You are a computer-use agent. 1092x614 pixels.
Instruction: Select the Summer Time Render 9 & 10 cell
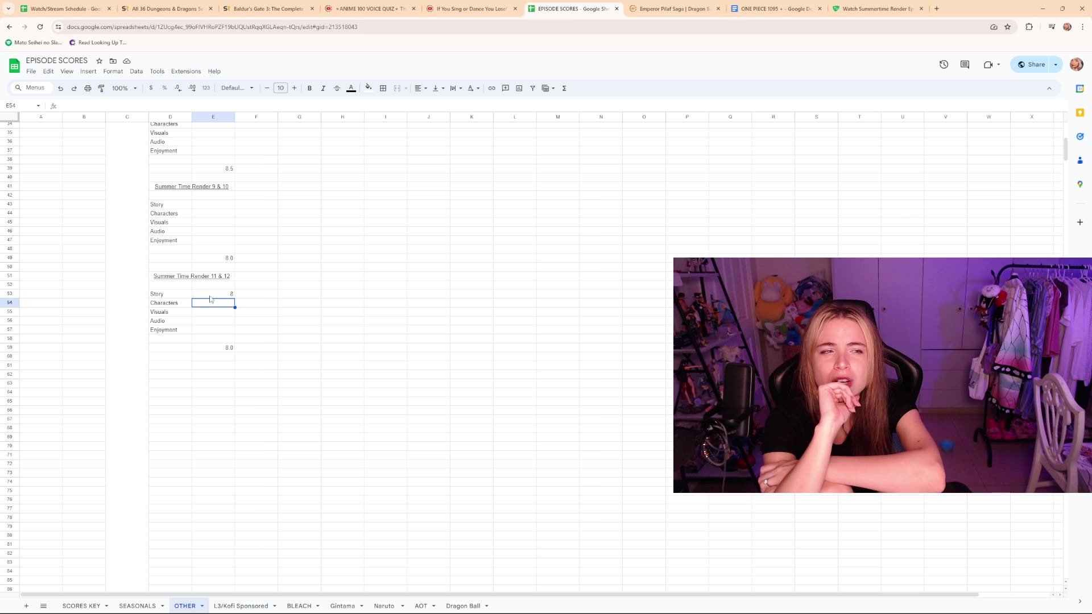(x=191, y=186)
